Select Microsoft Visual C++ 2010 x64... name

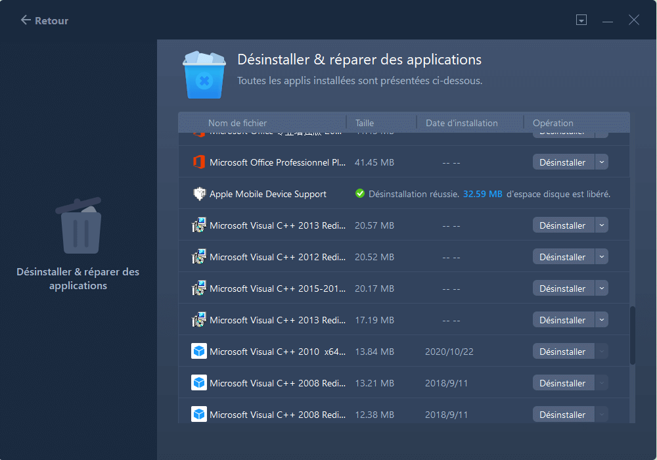[x=277, y=352]
